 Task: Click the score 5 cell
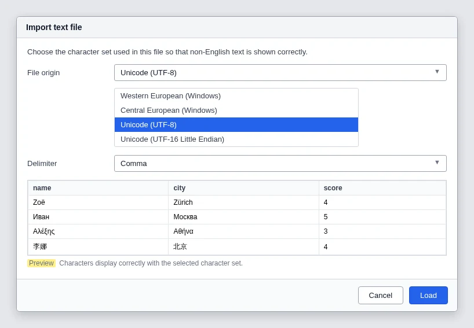click(382, 217)
